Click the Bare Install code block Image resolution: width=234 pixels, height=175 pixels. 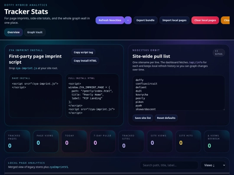[x=36, y=96]
